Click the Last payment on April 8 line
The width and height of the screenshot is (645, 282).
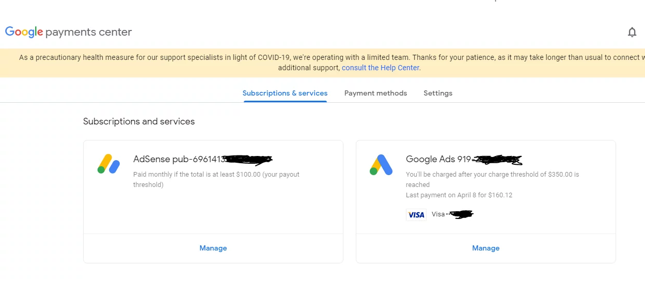(x=459, y=195)
